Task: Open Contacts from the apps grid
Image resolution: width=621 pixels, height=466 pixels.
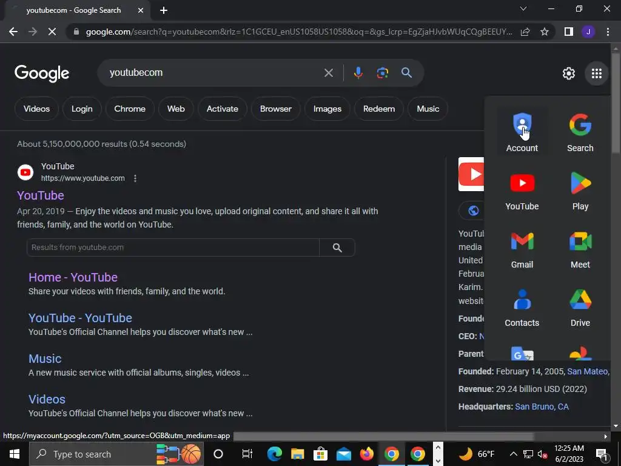Action: click(x=522, y=308)
